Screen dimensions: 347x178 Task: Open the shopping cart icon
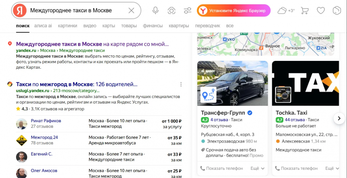point(305,10)
